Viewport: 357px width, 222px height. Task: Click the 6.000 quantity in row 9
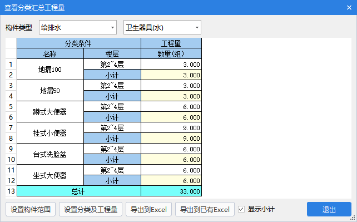pos(171,149)
